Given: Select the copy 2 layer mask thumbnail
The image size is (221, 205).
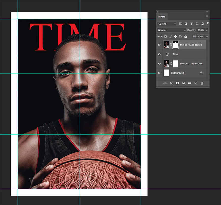Looking at the screenshot, I should click(x=176, y=45).
